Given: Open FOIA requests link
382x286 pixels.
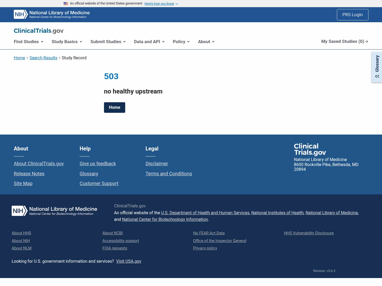Looking at the screenshot, I should coord(115,248).
